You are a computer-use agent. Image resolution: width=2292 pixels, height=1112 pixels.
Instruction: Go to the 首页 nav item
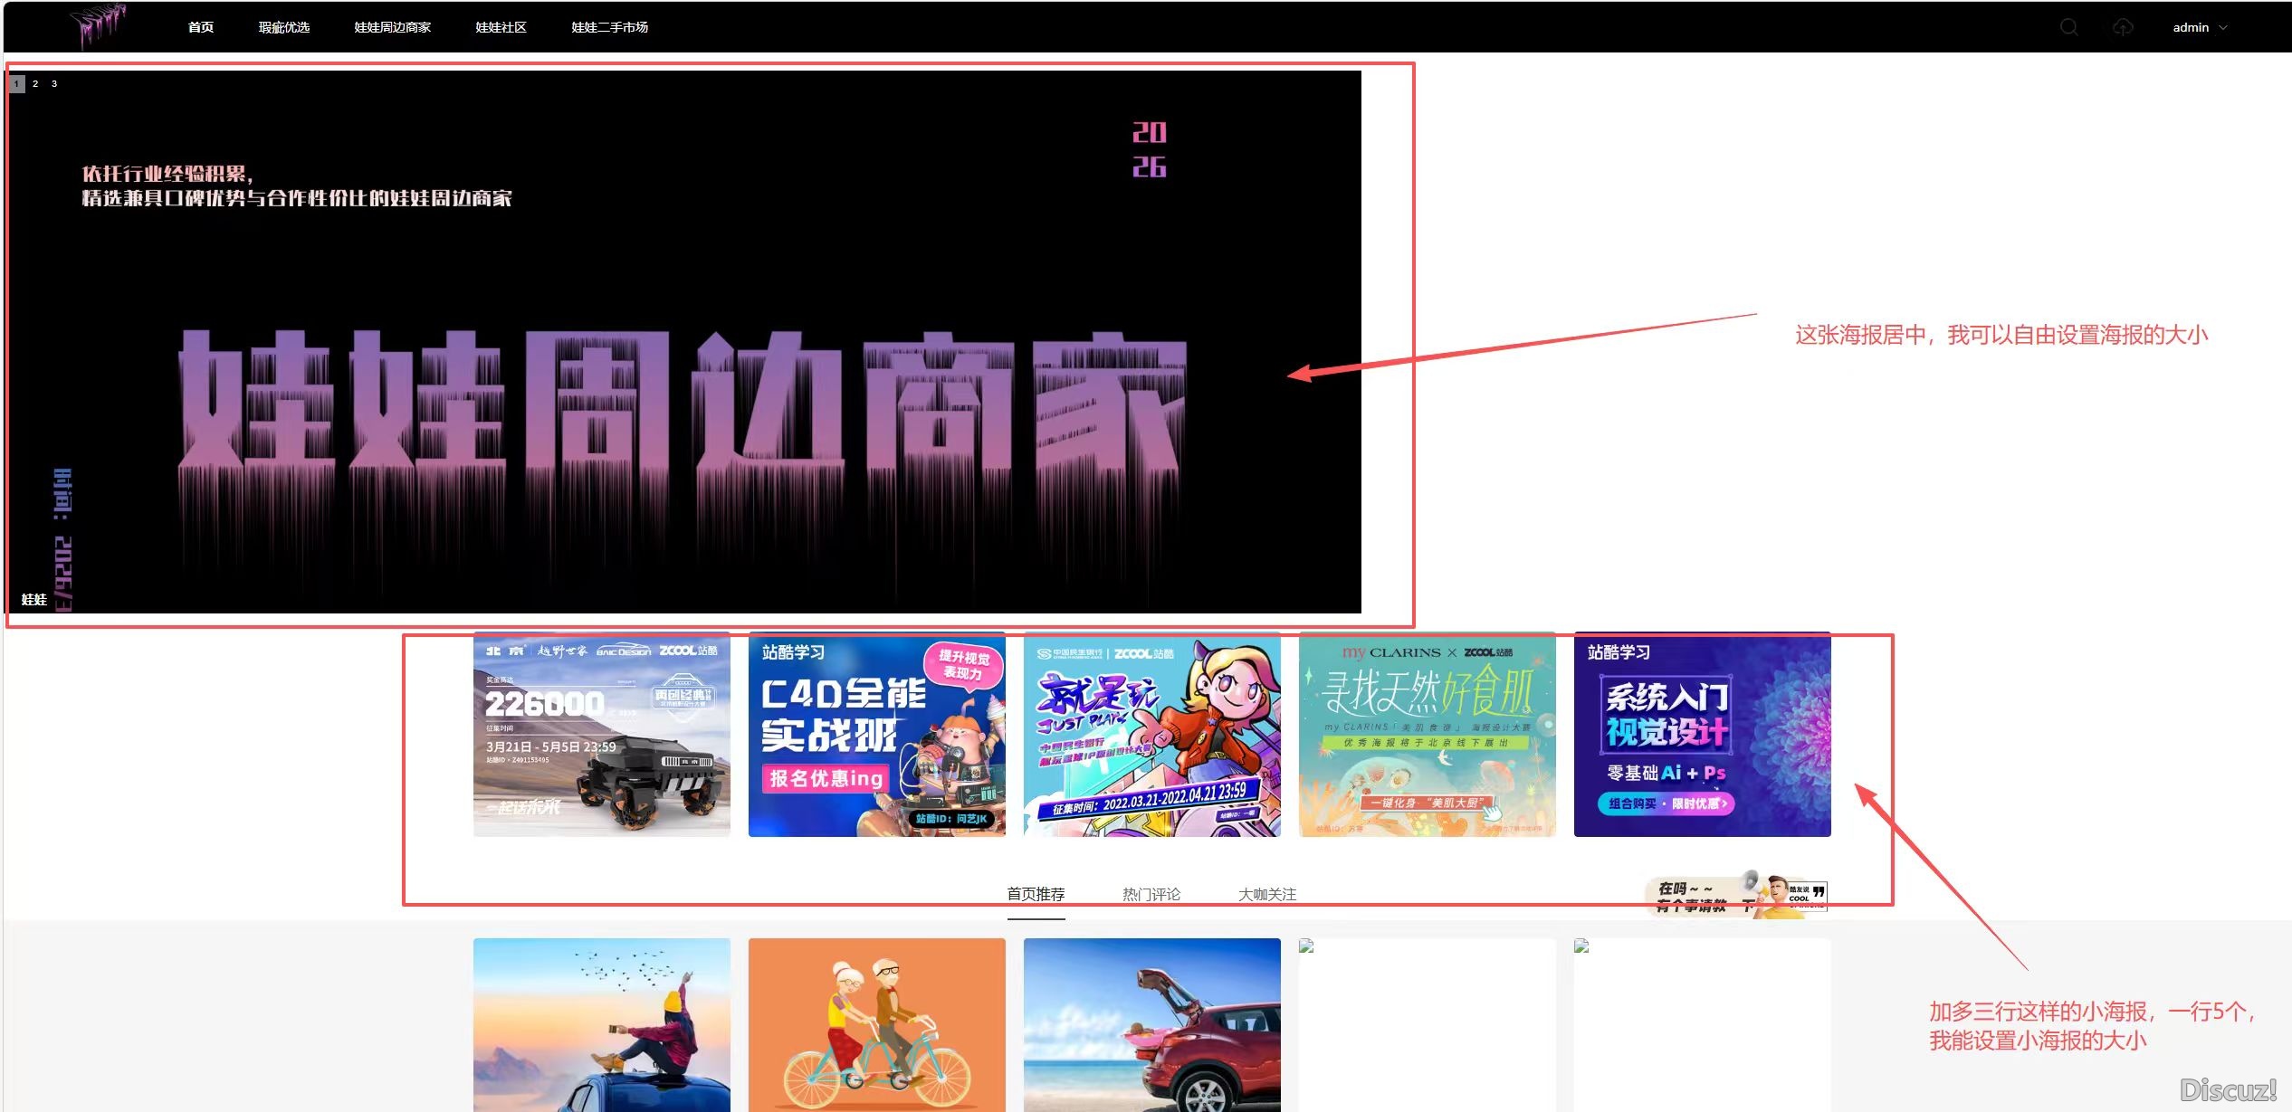coord(200,27)
